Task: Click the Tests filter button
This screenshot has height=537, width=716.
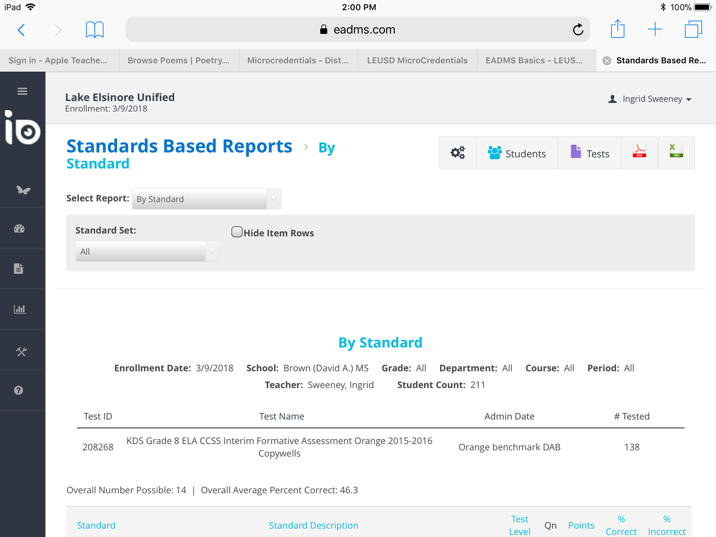Action: pos(590,153)
